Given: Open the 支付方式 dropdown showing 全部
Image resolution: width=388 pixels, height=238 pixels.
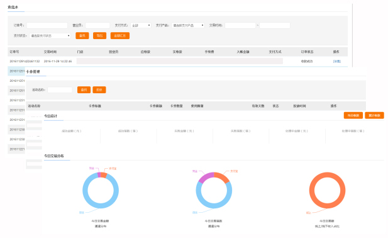Looking at the screenshot, I should (141, 25).
